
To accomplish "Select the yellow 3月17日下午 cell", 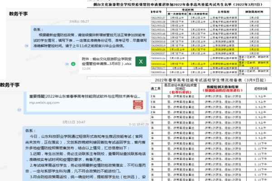I will (198, 49).
